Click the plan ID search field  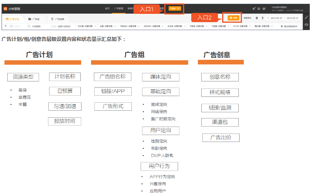[17, 26]
